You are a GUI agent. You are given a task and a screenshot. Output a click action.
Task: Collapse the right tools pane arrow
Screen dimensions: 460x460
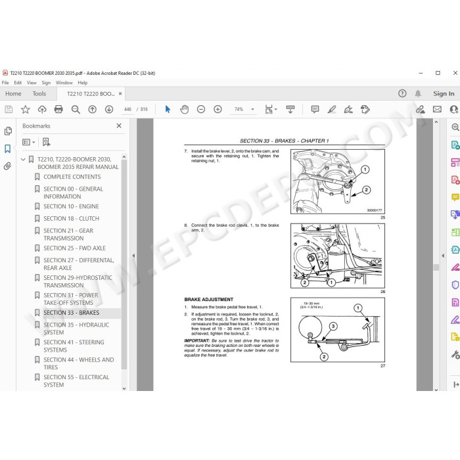(x=443, y=256)
